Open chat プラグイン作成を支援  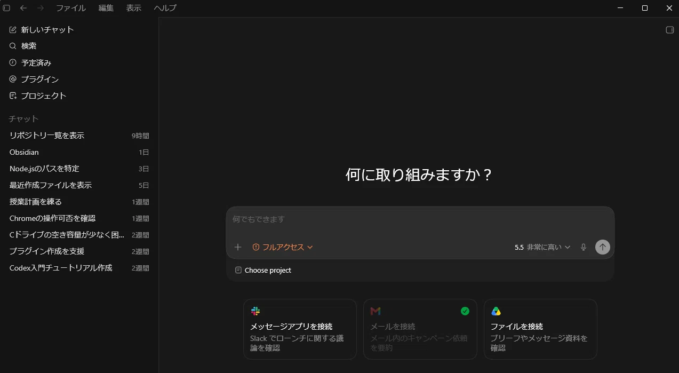click(79, 251)
